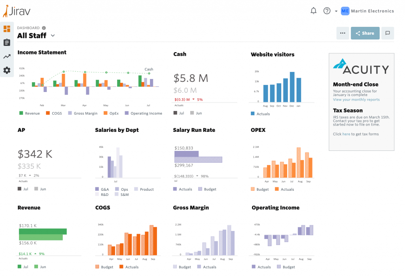
Task: Open the comments speech bubble icon
Action: coord(388,33)
